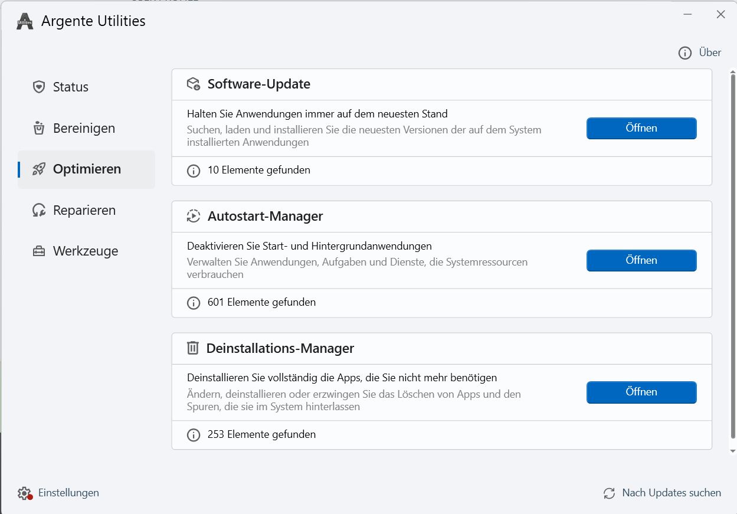Click the rocket icon for Optimieren
Screen dimensions: 737x514
point(39,169)
